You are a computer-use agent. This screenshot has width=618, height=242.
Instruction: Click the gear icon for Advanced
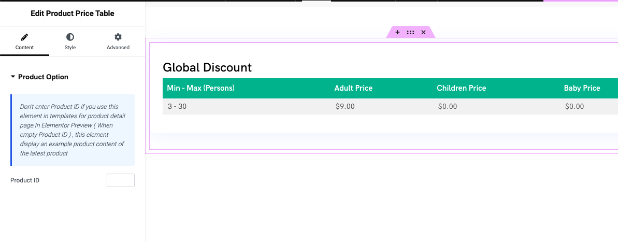118,37
